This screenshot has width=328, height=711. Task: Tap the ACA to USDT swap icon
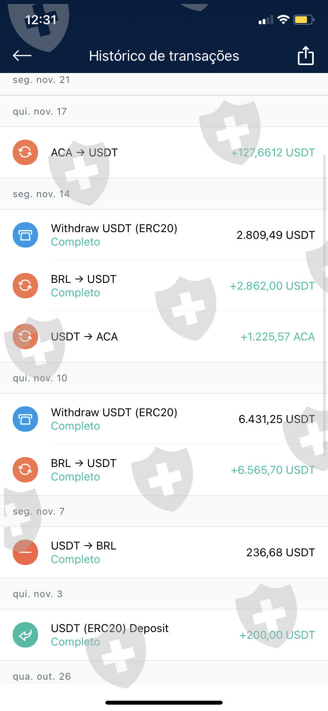coord(25,152)
